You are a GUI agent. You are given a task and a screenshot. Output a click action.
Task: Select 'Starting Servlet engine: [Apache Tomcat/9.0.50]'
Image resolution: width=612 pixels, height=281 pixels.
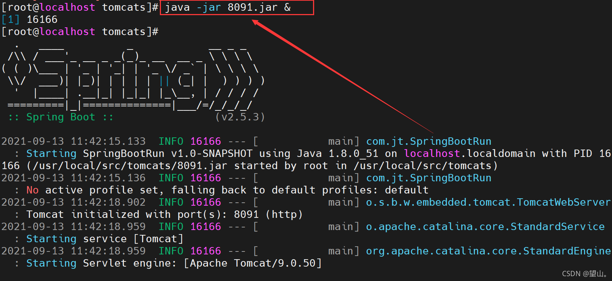(174, 263)
